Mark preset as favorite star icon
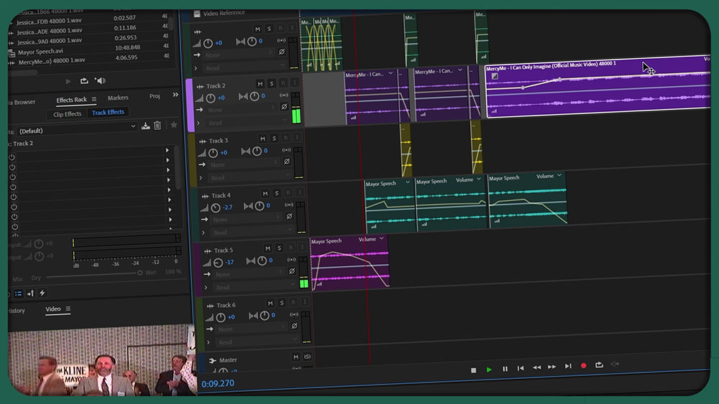719x404 pixels. click(x=174, y=124)
